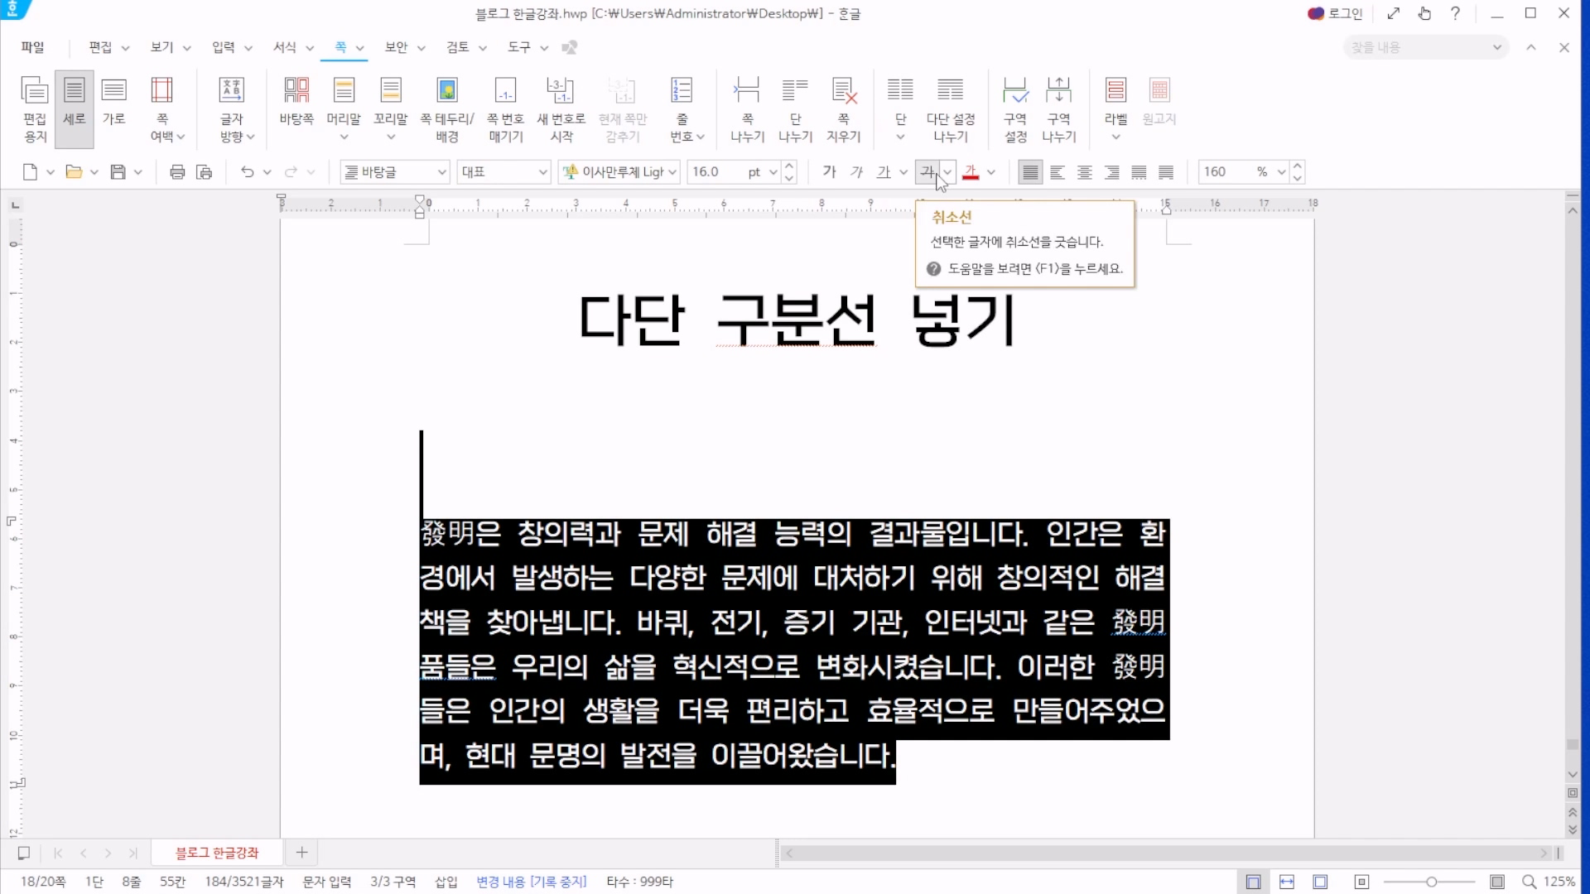Toggle bold text formatting button
The height and width of the screenshot is (894, 1590).
829,172
